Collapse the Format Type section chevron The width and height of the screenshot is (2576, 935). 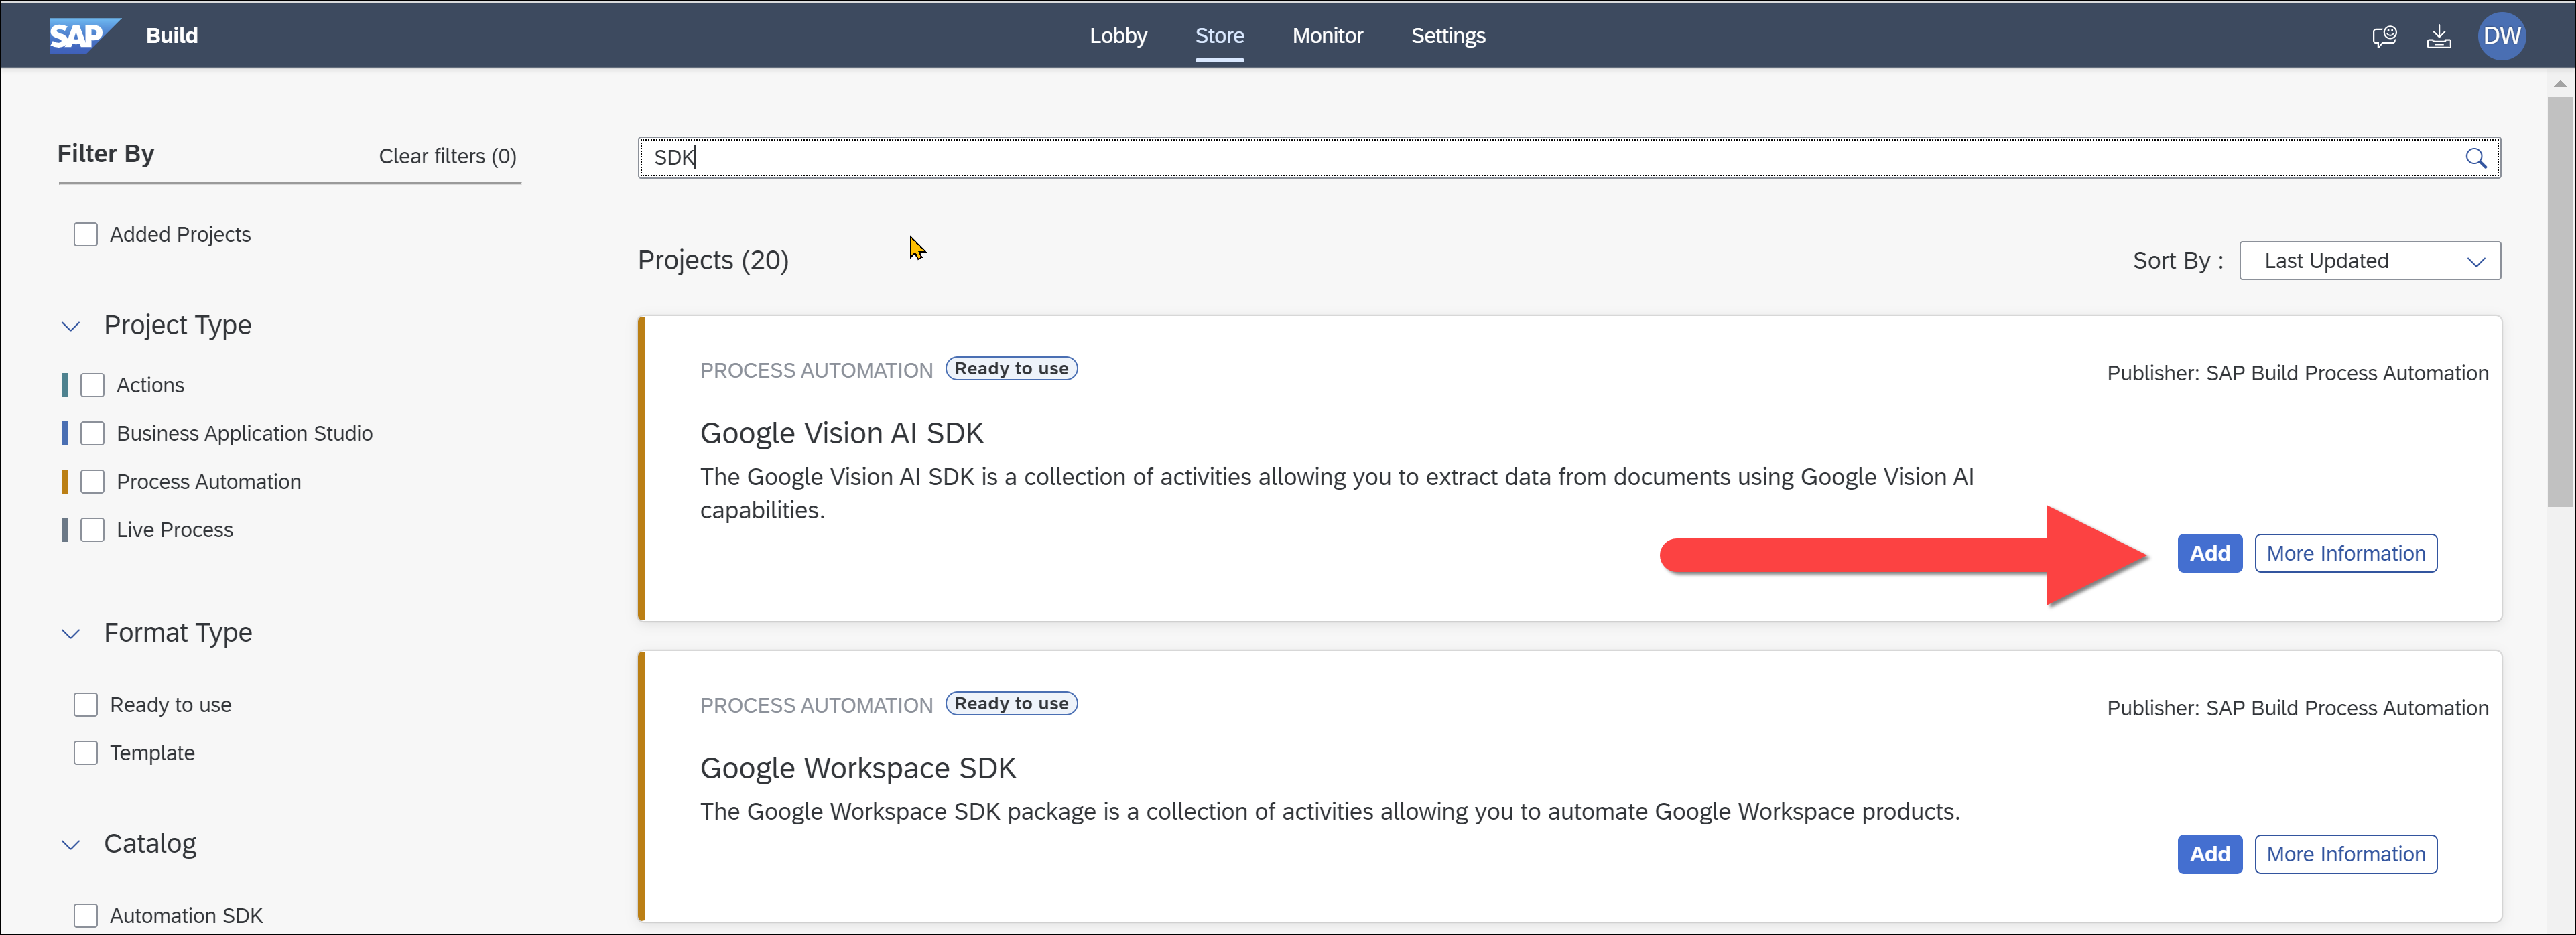(71, 634)
